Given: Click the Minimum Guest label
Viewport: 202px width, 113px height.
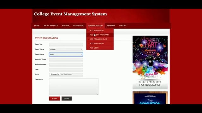Looking at the screenshot, I should click(x=40, y=59).
